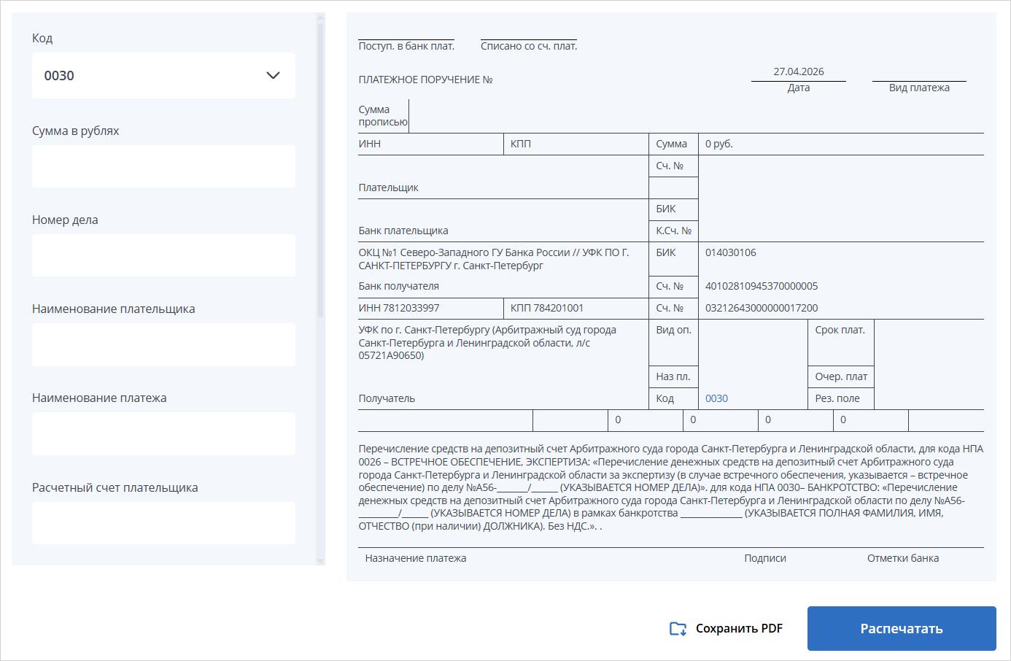Click into the Номер дела field
Viewport: 1011px width, 661px height.
[163, 255]
